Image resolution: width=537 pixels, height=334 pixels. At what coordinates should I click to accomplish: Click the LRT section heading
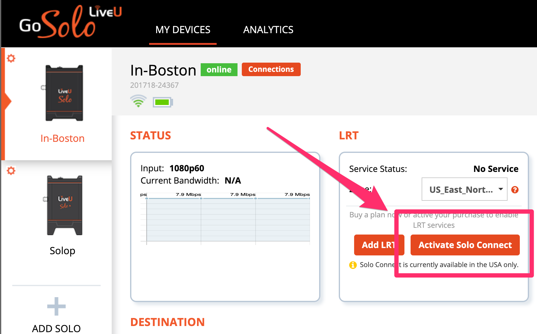[349, 135]
